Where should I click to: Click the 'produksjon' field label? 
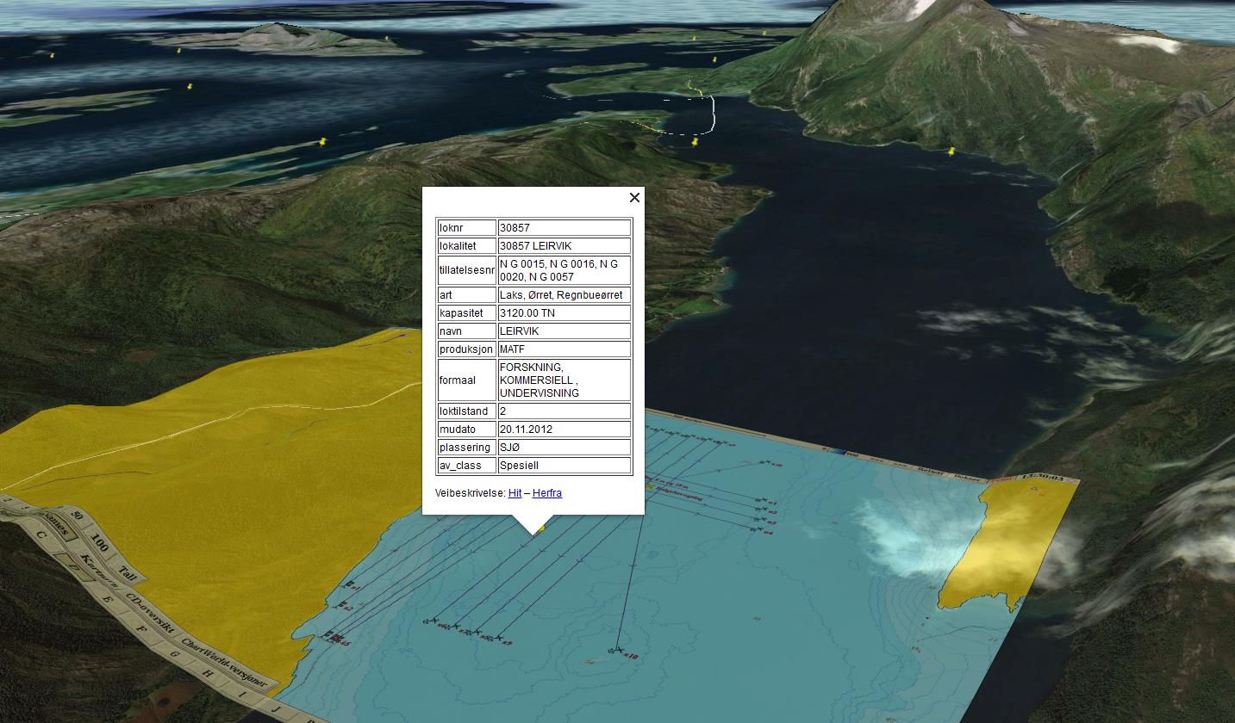[x=466, y=349]
